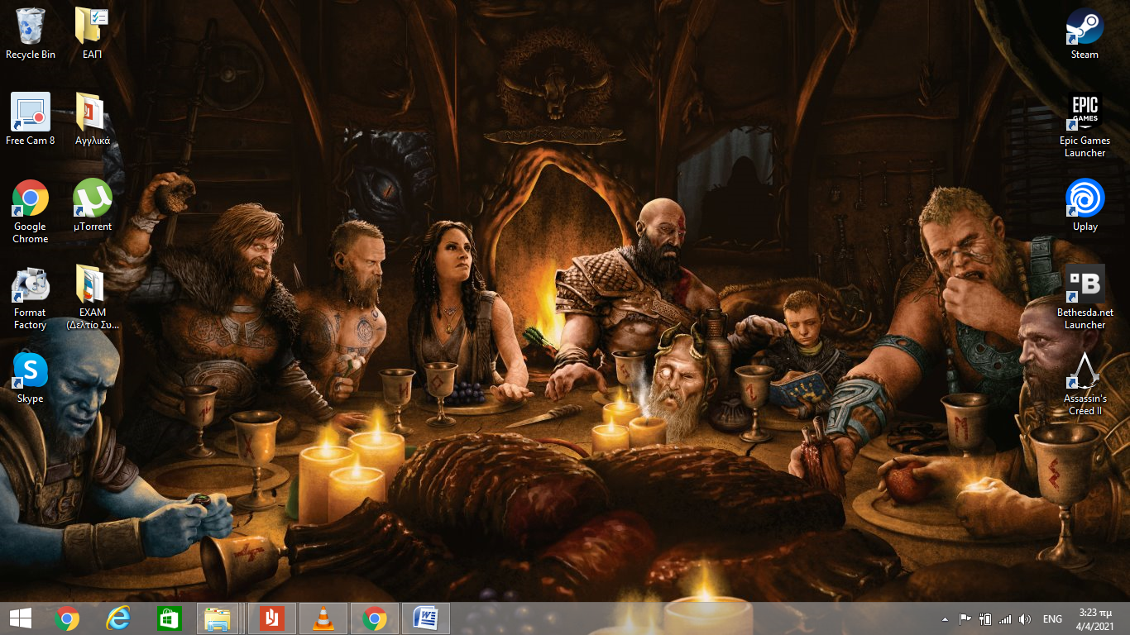Check the battery power tray icon

coord(984,619)
